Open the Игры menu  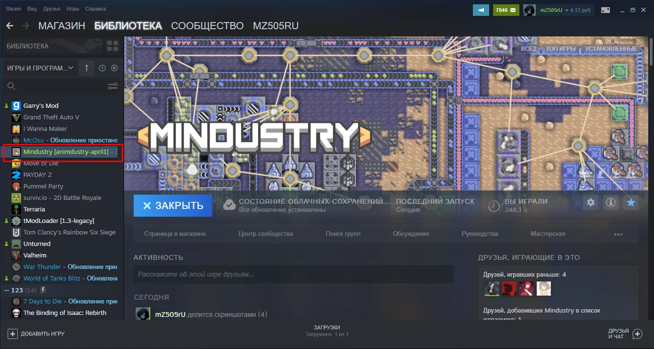73,9
